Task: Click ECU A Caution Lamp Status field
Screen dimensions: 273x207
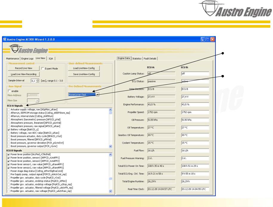Action: pyautogui.click(x=161, y=74)
